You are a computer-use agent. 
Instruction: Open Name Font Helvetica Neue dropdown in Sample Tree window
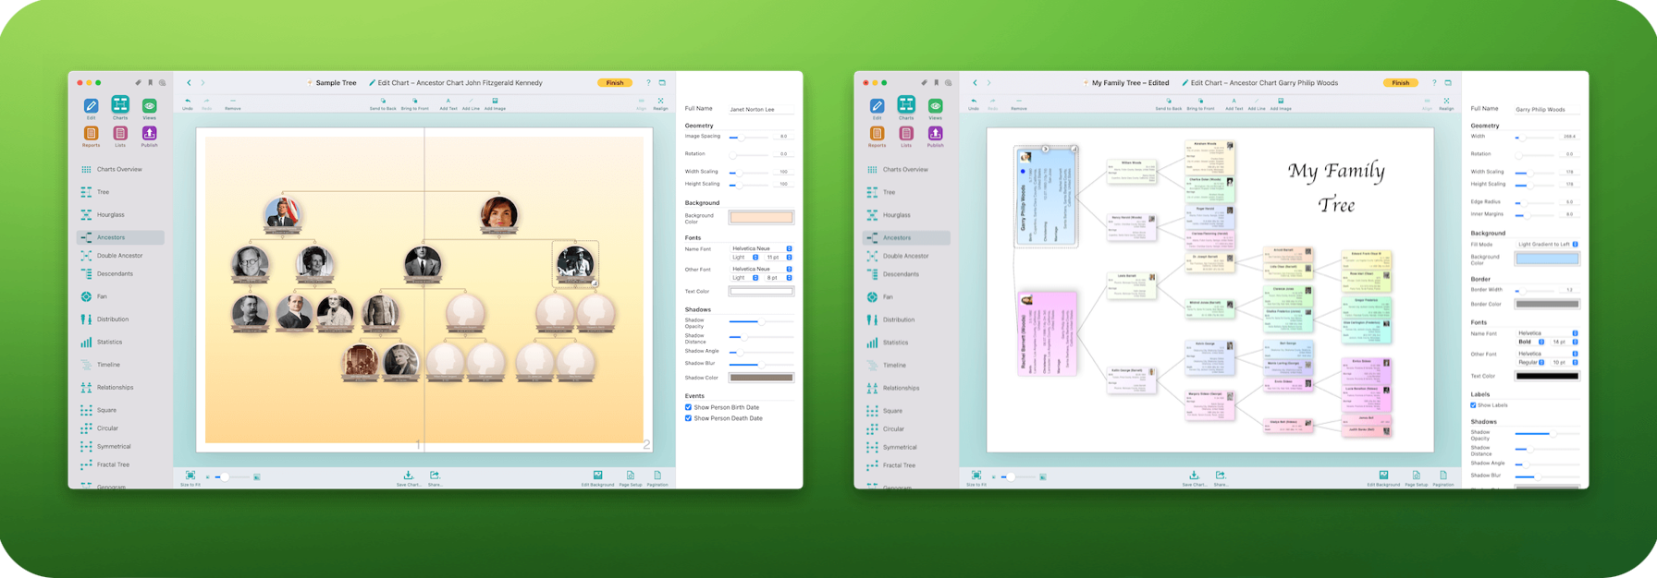761,248
